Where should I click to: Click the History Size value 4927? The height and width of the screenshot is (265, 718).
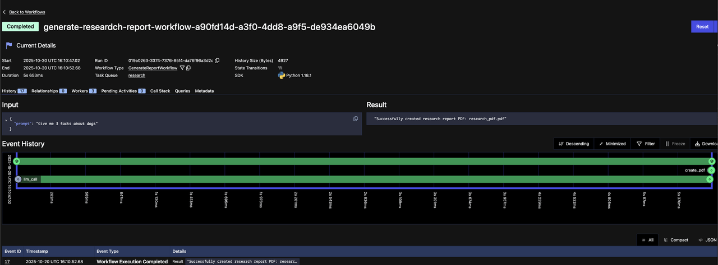tap(283, 60)
